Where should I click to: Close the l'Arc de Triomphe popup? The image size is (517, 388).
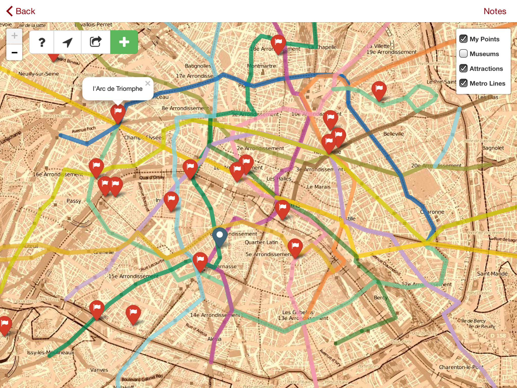coord(148,83)
